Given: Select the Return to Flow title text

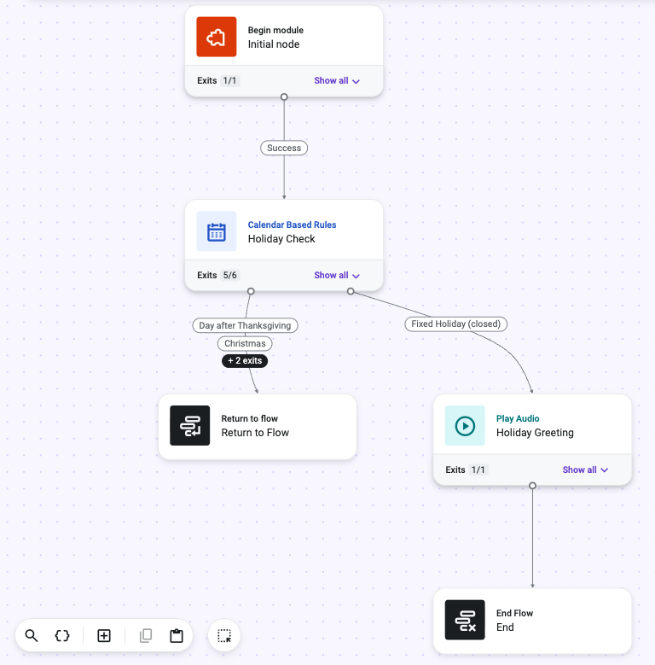Looking at the screenshot, I should pyautogui.click(x=255, y=433).
